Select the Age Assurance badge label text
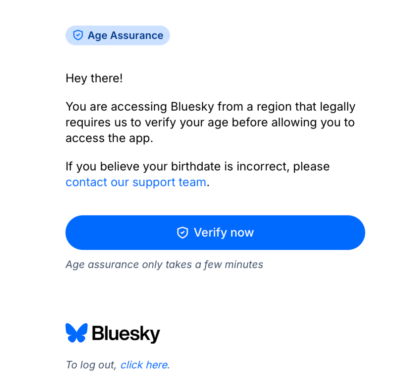 (125, 35)
